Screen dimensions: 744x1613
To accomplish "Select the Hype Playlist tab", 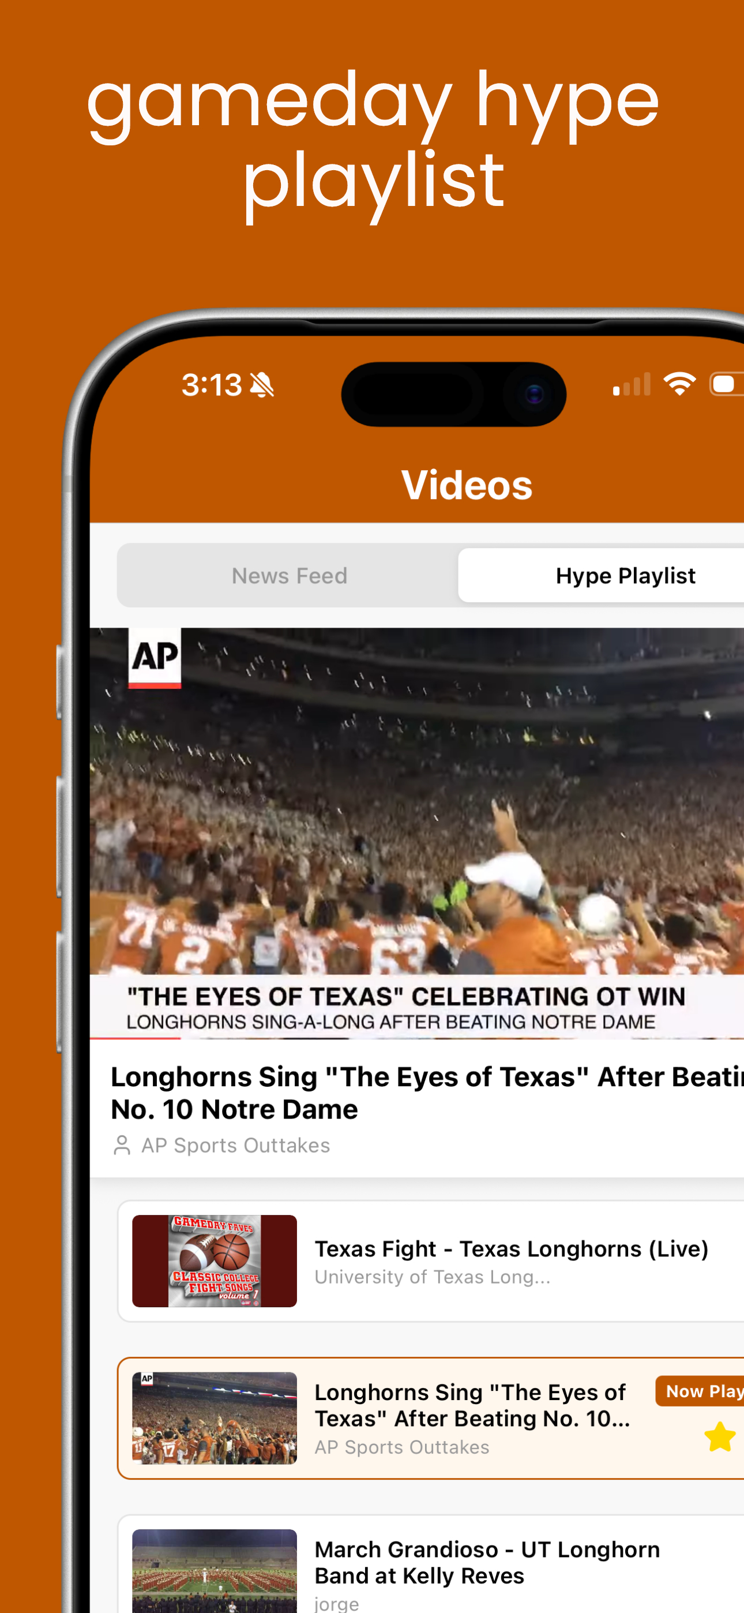I will 601,575.
